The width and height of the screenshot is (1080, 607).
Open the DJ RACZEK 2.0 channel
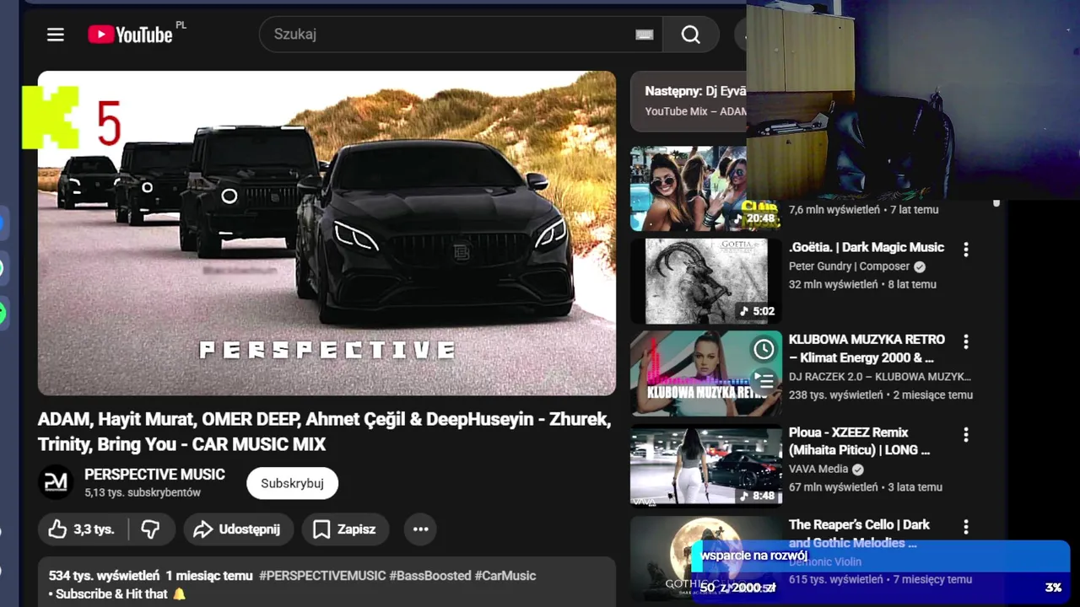pyautogui.click(x=880, y=376)
